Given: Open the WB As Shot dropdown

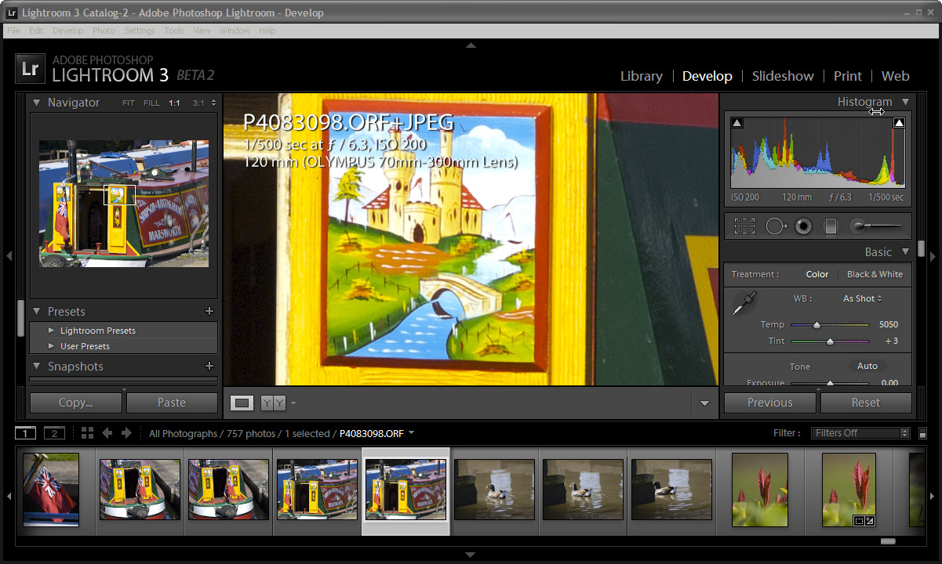Looking at the screenshot, I should tap(862, 298).
